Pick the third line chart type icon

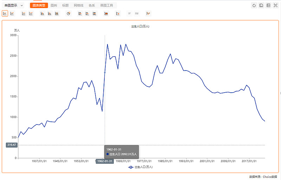tap(24, 13)
